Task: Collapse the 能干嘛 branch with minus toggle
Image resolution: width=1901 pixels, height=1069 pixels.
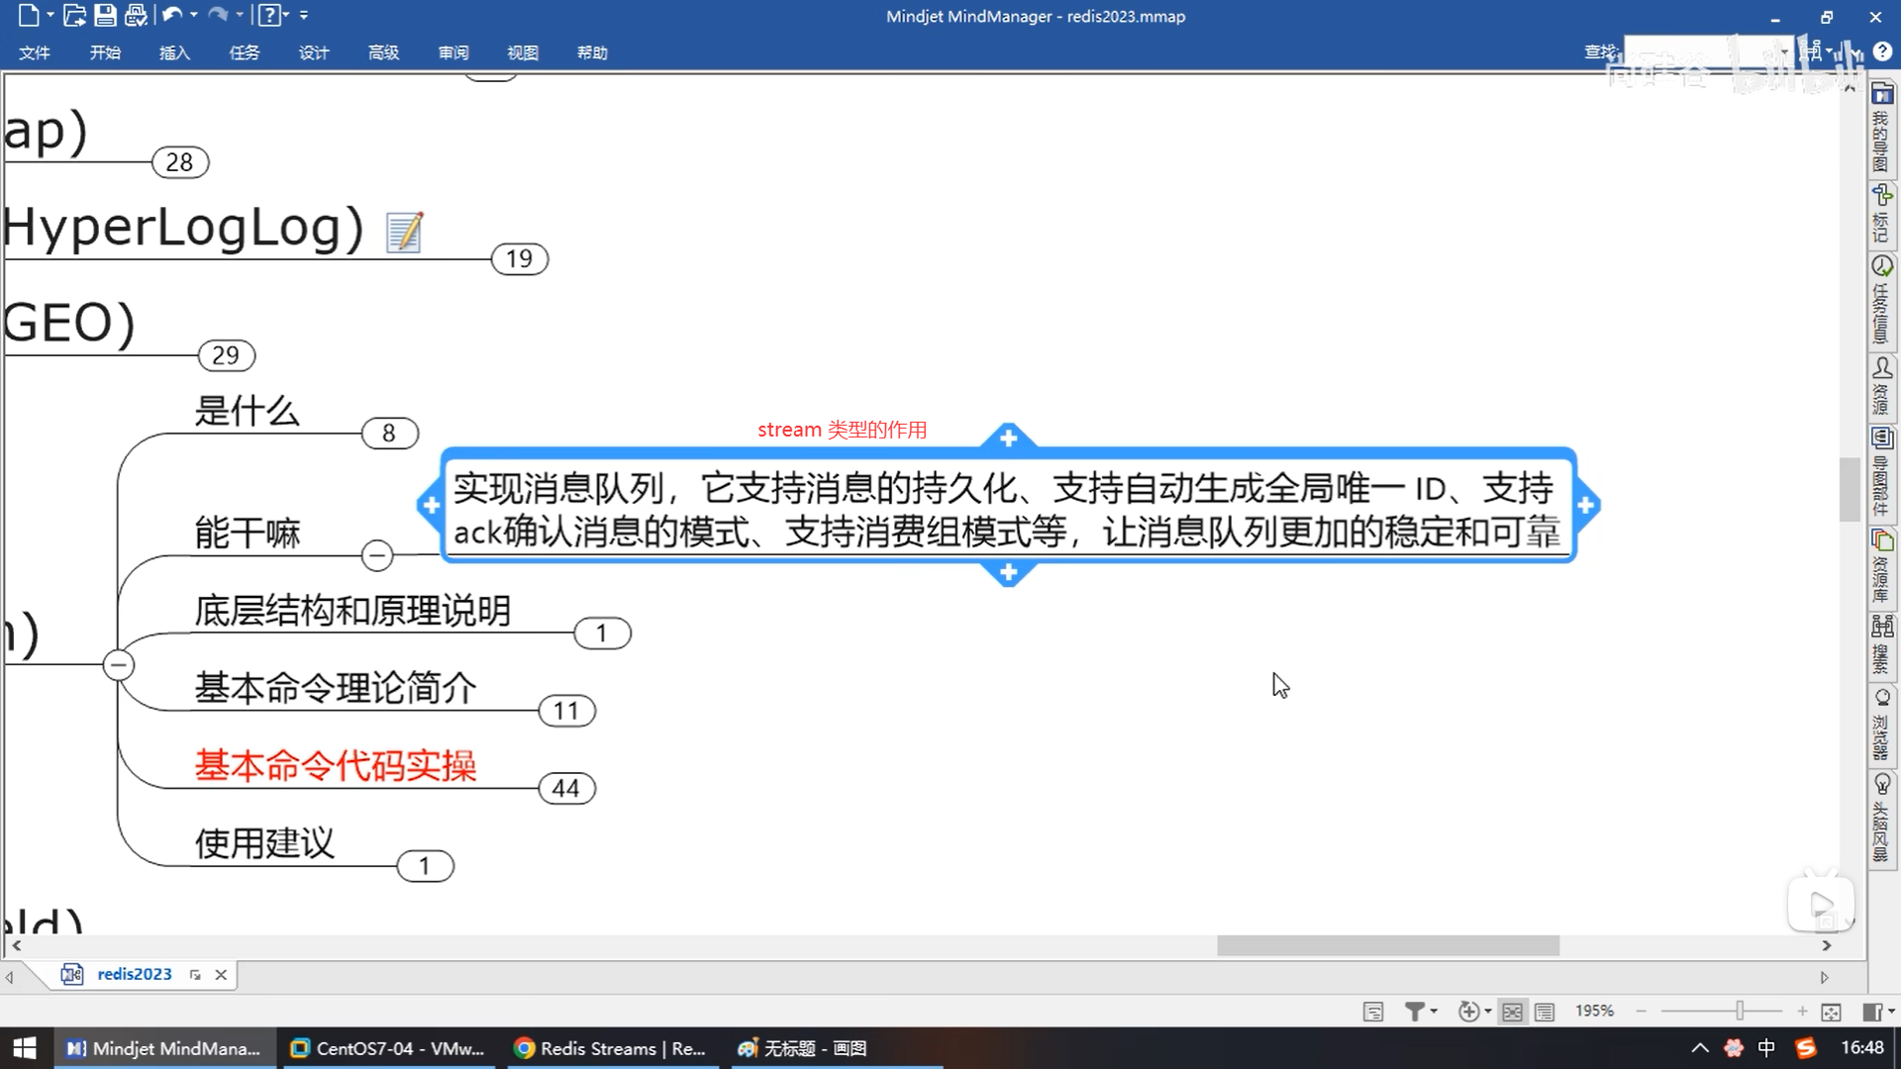Action: click(x=377, y=555)
